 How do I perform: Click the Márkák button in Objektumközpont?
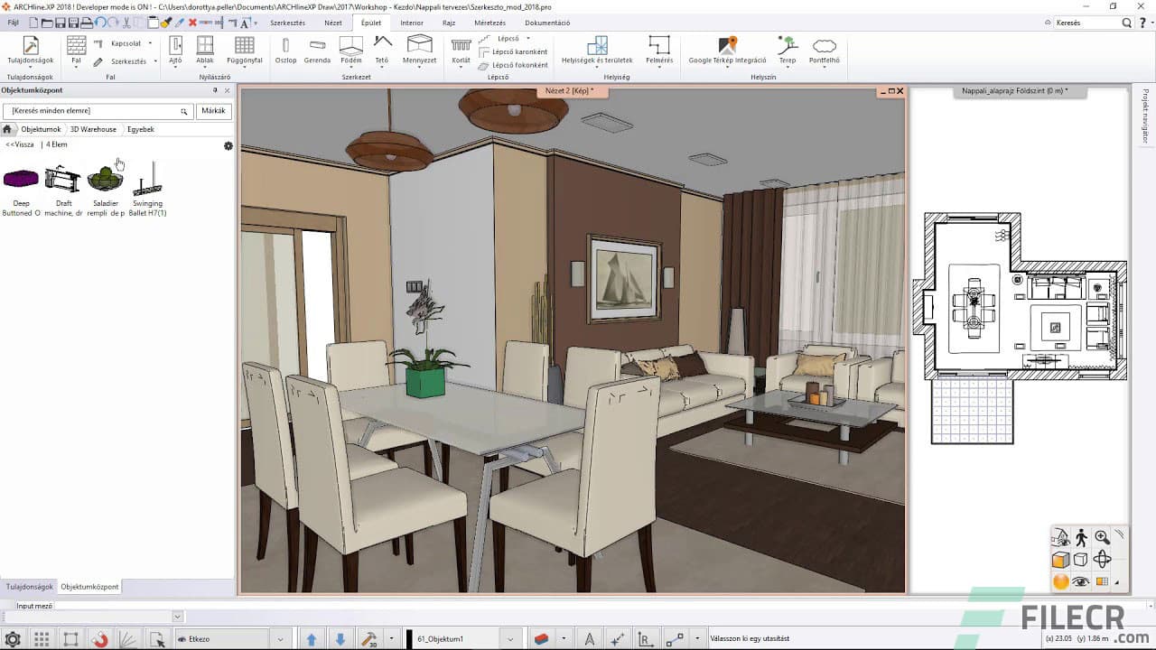tap(214, 110)
